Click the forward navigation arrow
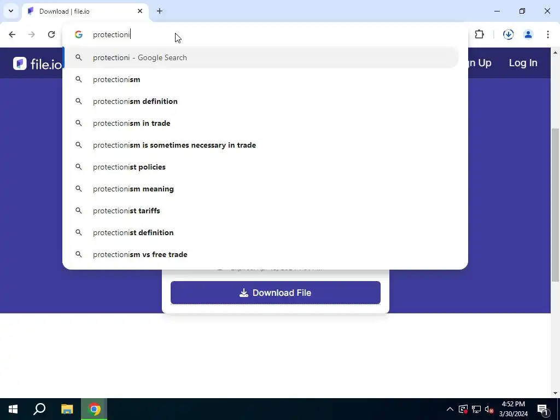 32,34
